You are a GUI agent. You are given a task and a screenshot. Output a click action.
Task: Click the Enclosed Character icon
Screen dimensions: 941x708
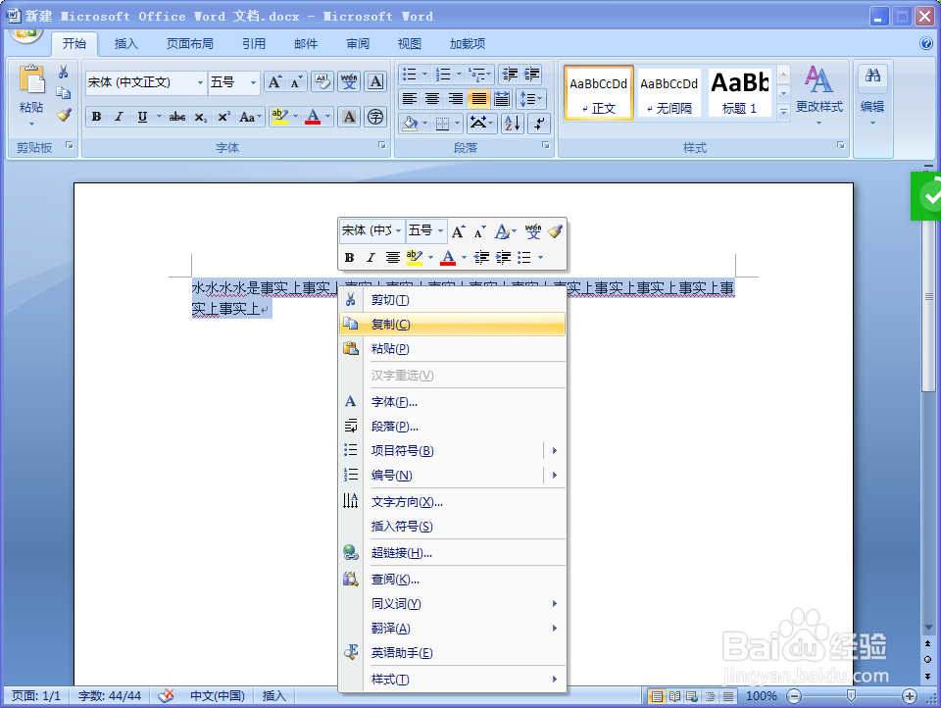[375, 117]
